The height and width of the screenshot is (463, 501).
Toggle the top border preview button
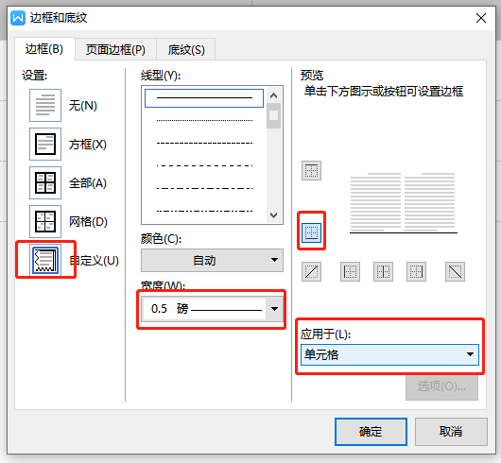point(312,170)
